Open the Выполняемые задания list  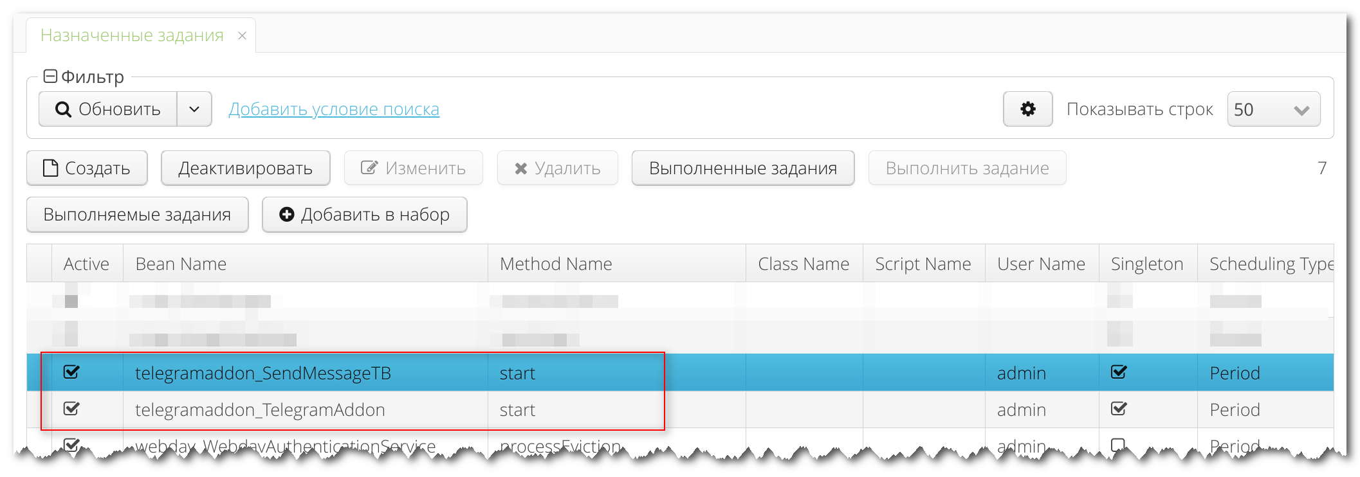[x=137, y=215]
